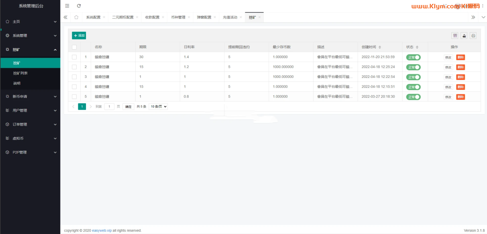The height and width of the screenshot is (234, 487).
Task: Close the 二元期权配置 tab
Action: pyautogui.click(x=137, y=17)
